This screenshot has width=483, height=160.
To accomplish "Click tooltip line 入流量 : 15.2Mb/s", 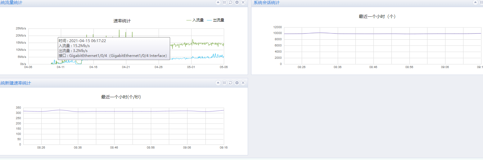I will (x=74, y=45).
